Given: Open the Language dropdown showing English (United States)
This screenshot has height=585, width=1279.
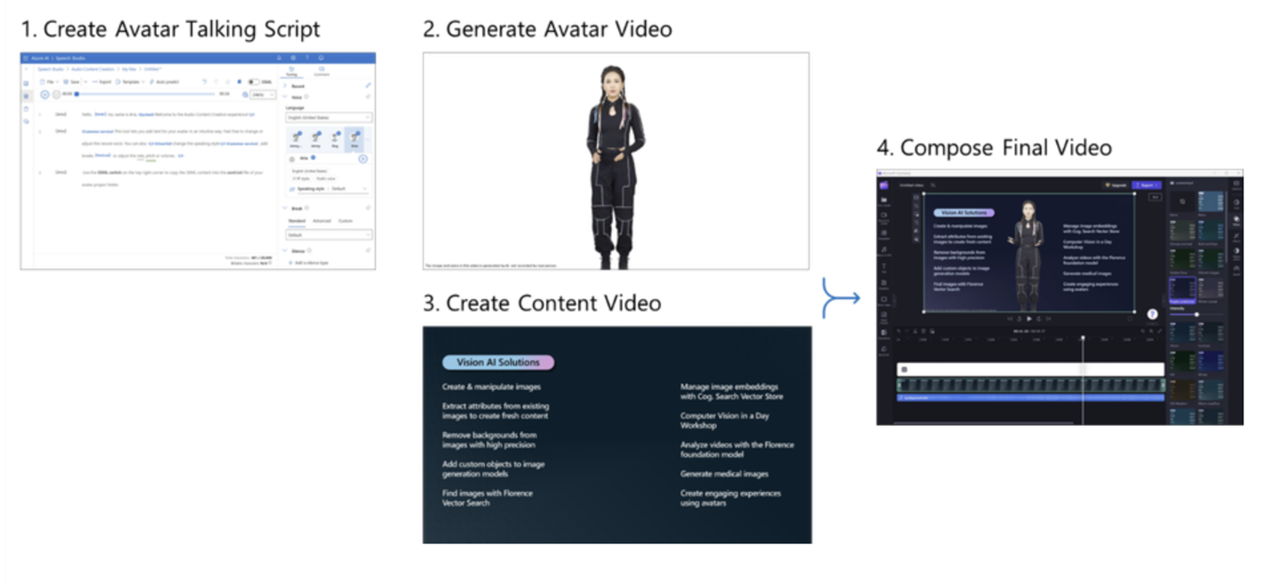Looking at the screenshot, I should pos(329,117).
